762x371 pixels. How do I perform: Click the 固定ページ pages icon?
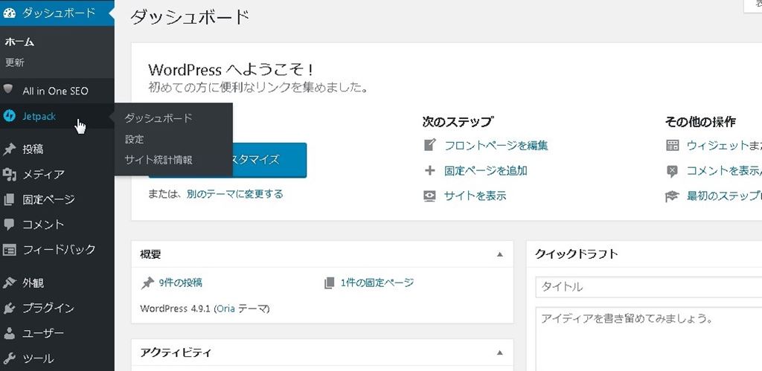(10, 199)
